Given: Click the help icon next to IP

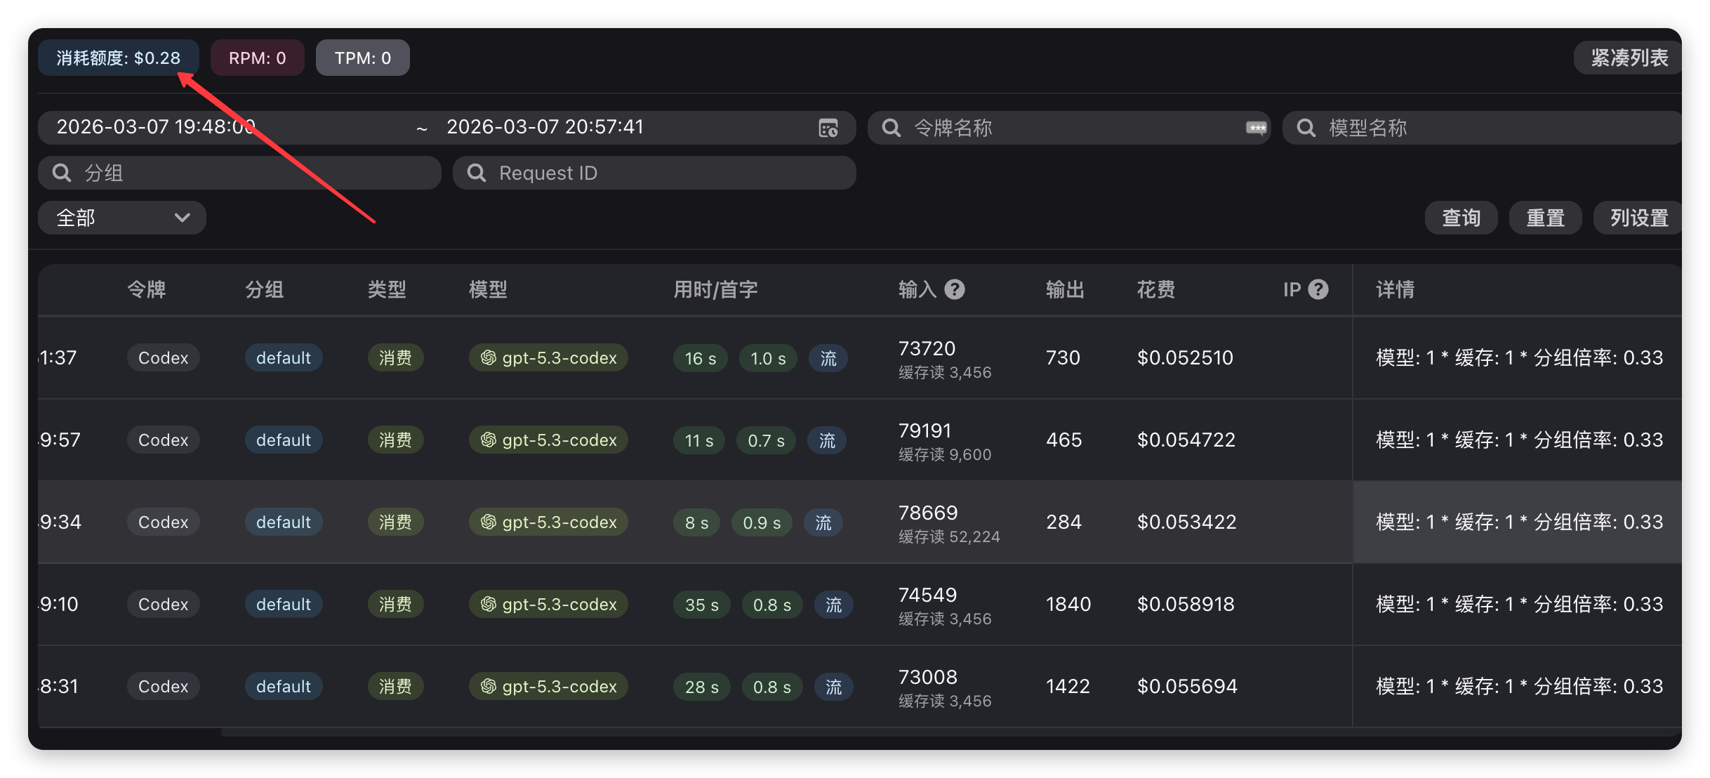Looking at the screenshot, I should tap(1318, 289).
